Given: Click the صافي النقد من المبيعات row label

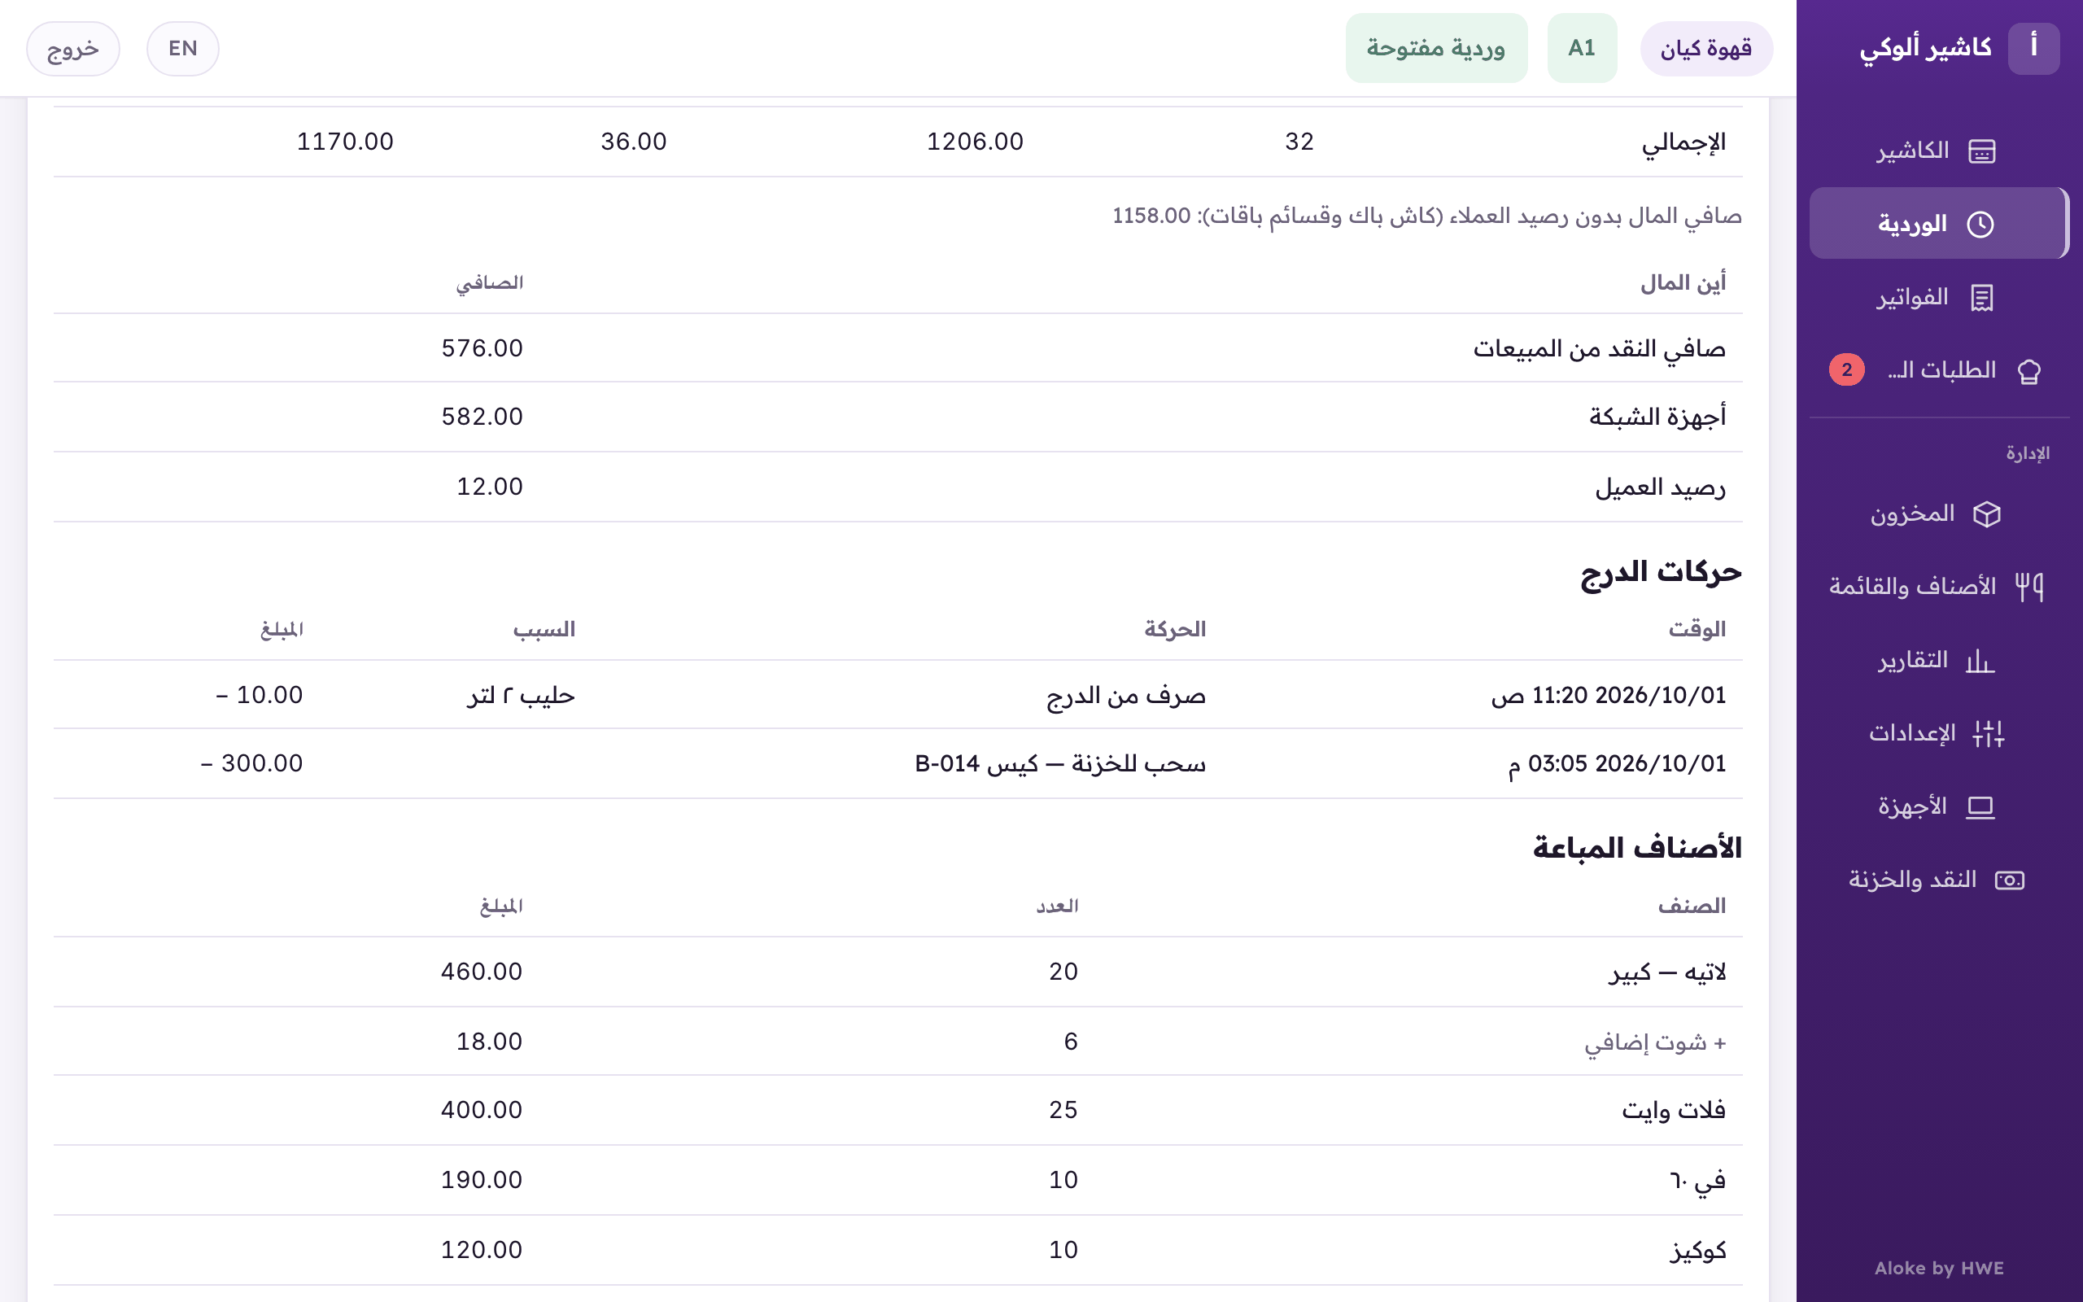Looking at the screenshot, I should coord(1599,349).
